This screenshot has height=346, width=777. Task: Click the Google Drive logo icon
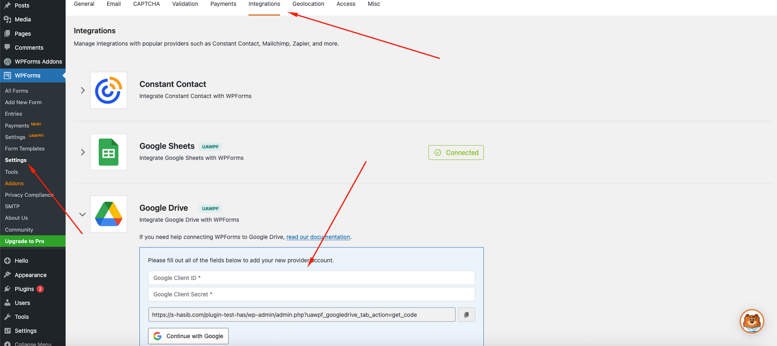point(108,214)
